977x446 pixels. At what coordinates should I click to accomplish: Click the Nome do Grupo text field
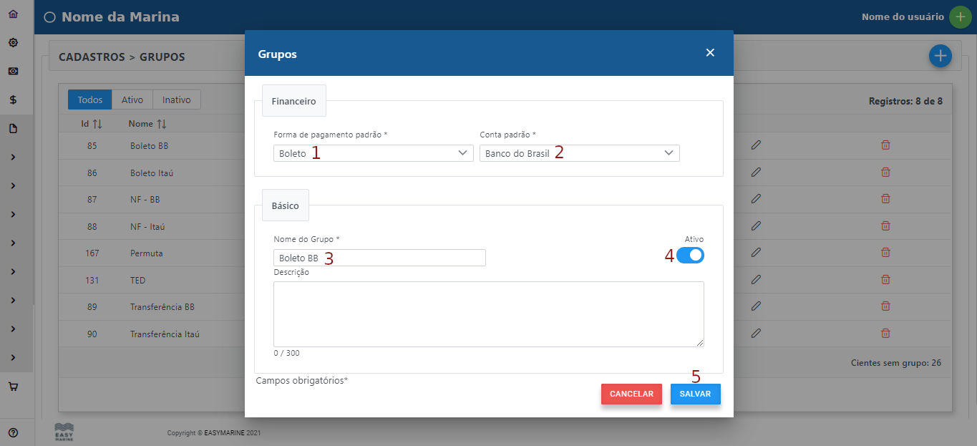379,258
